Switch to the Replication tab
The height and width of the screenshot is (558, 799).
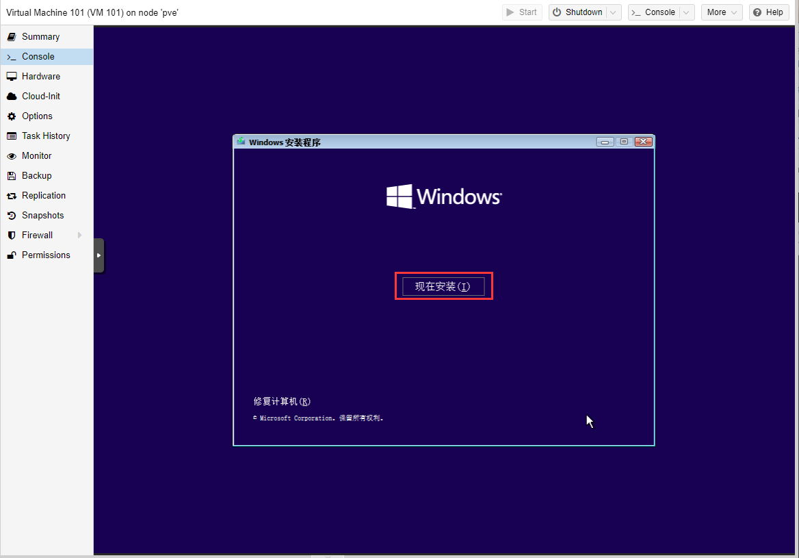pos(44,196)
